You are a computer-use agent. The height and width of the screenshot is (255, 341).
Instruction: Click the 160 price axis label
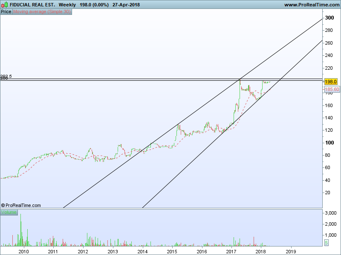[x=329, y=105]
